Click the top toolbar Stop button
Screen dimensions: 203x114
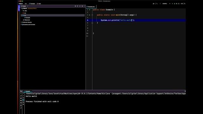(182, 3)
